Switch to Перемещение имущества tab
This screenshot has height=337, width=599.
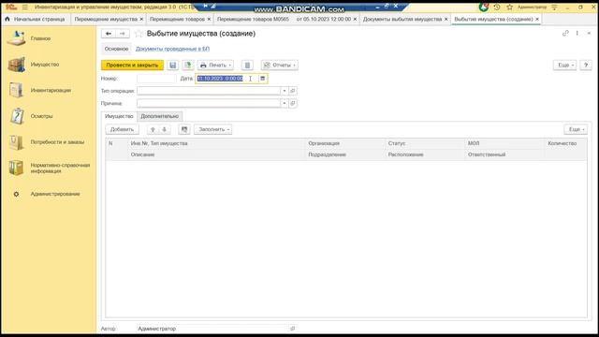pyautogui.click(x=106, y=19)
